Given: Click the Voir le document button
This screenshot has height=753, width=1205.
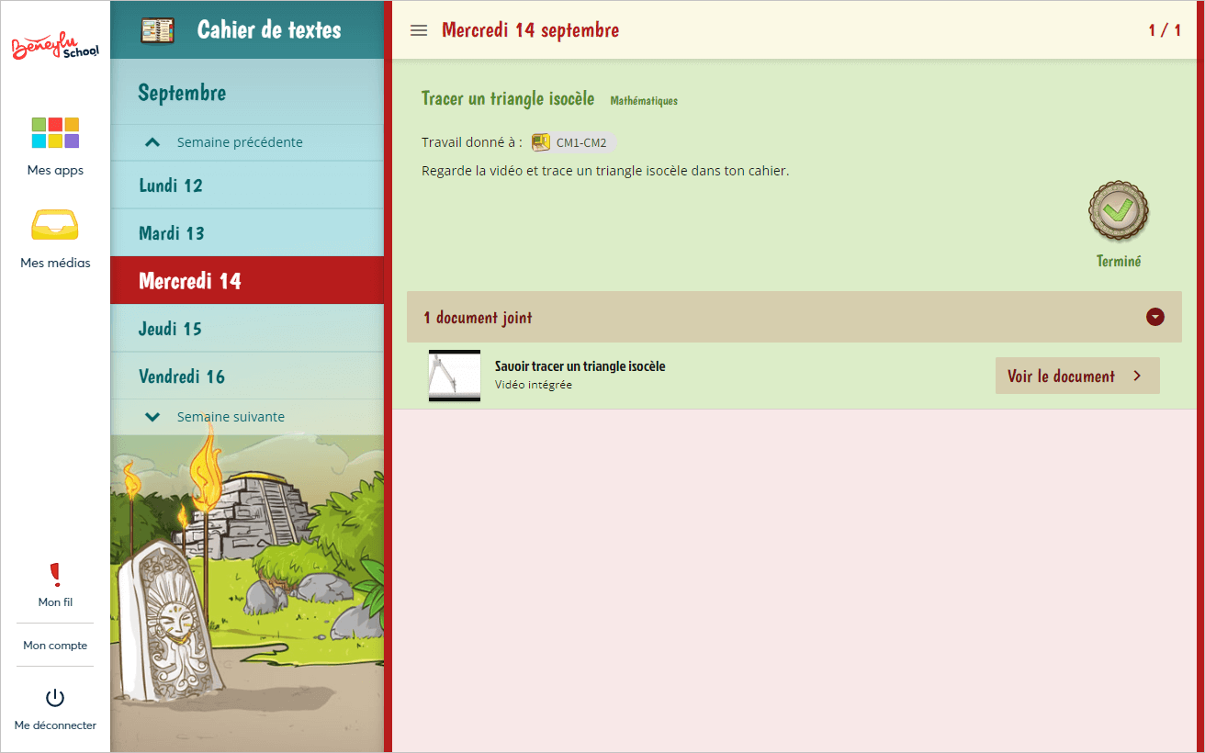Looking at the screenshot, I should [1076, 376].
